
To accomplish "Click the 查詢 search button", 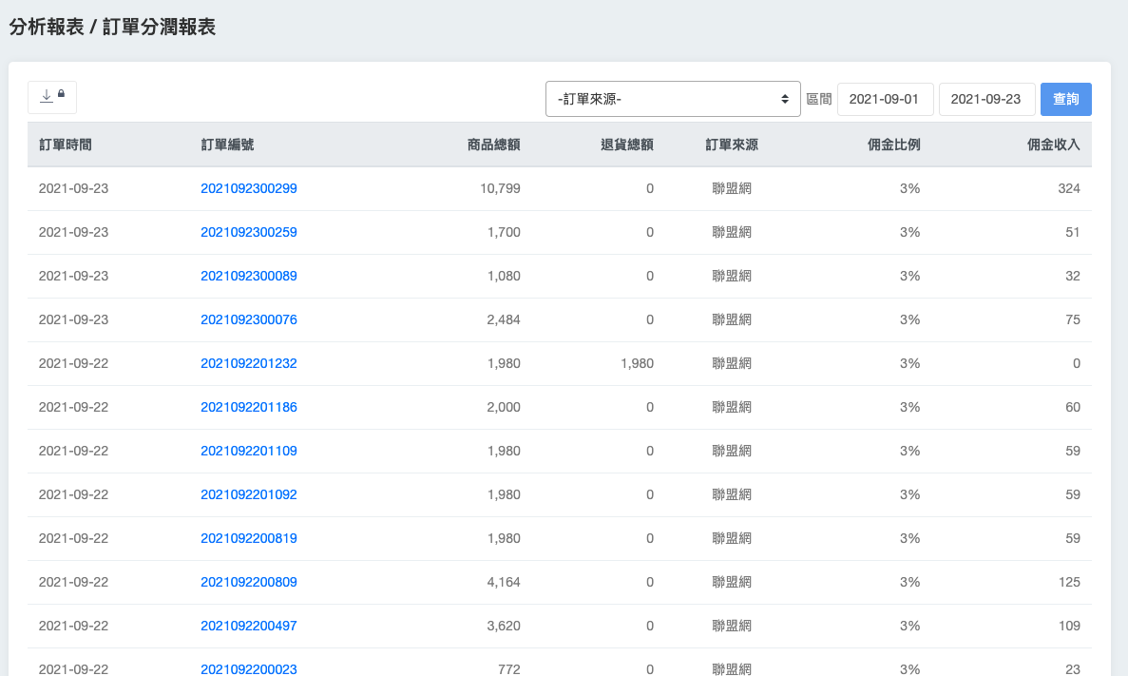I will click(x=1065, y=99).
